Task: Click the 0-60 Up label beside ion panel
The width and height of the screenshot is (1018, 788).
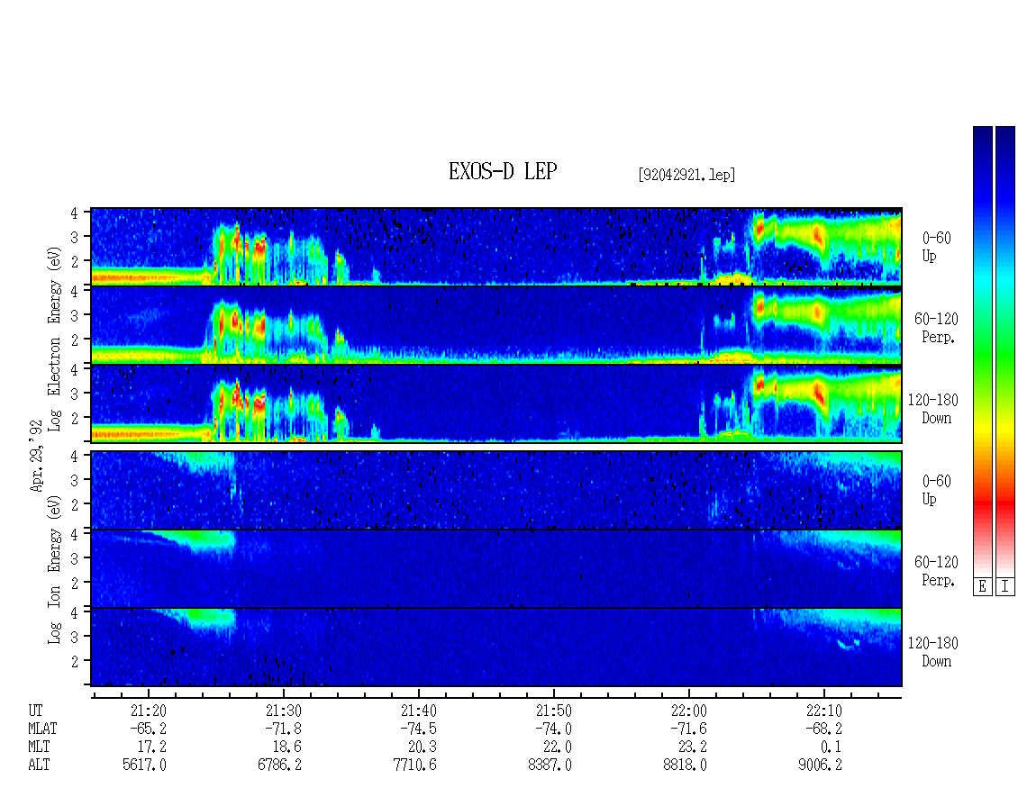Action: [x=936, y=490]
